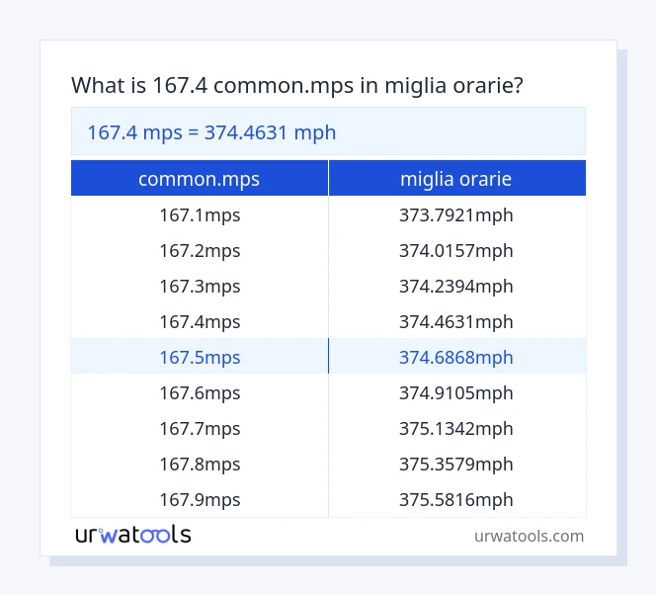Click the urwatools logo
This screenshot has width=656, height=595.
(133, 536)
